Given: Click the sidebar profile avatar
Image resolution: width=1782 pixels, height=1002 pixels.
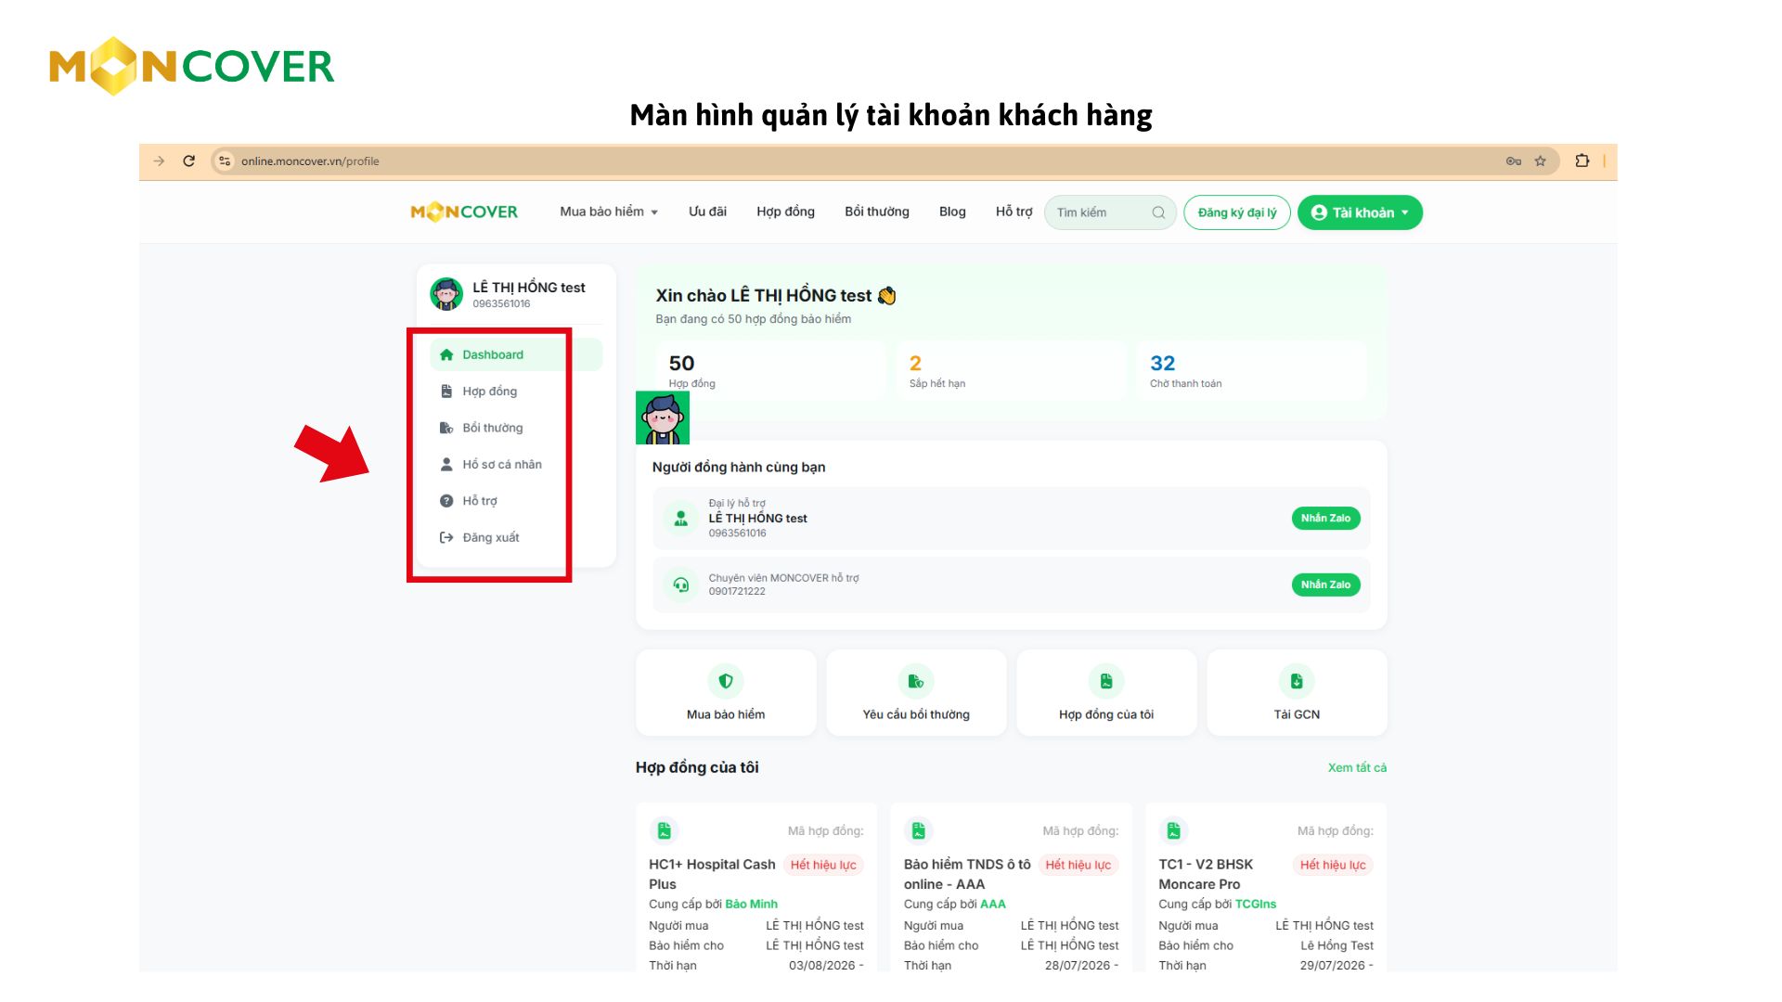Looking at the screenshot, I should 446,293.
